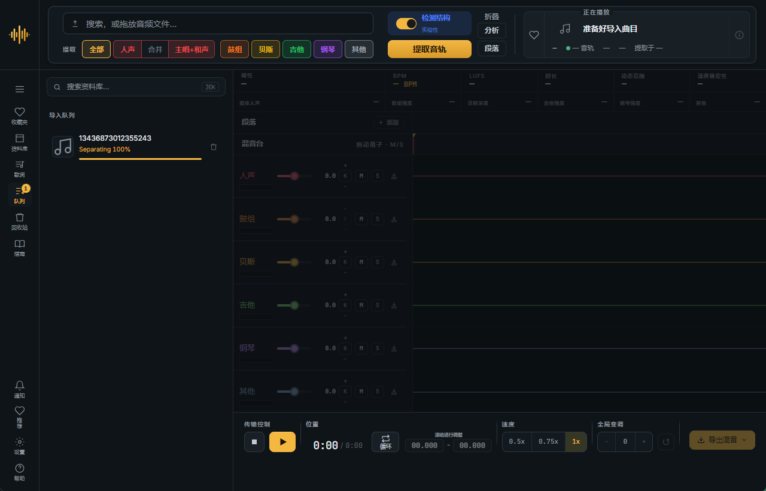Open the 收藏夹 favorites page
The height and width of the screenshot is (491, 766).
[x=20, y=116]
